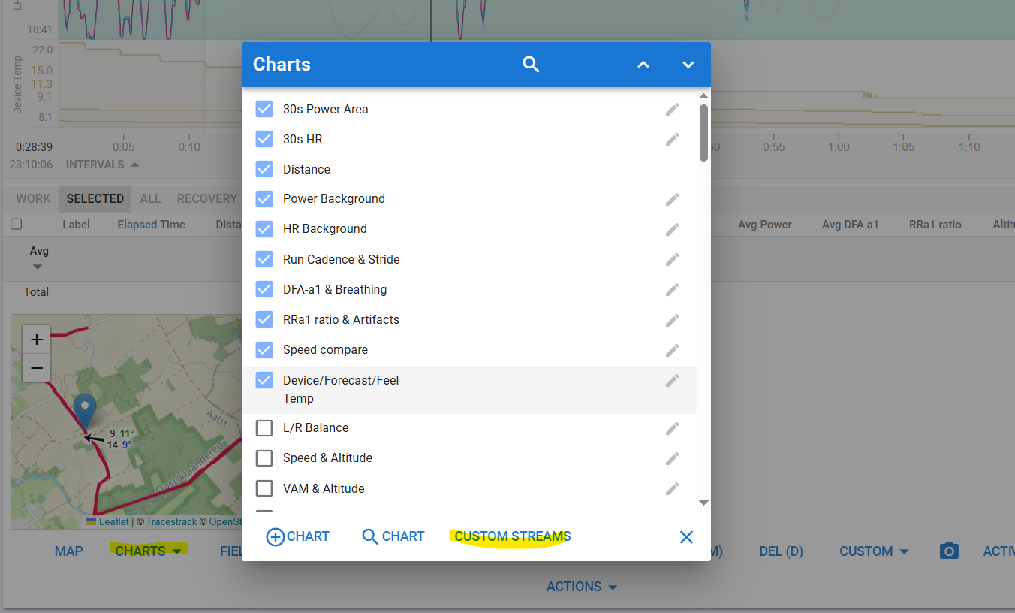
Task: Enable the VAM & Altitude chart checkbox
Action: click(264, 488)
